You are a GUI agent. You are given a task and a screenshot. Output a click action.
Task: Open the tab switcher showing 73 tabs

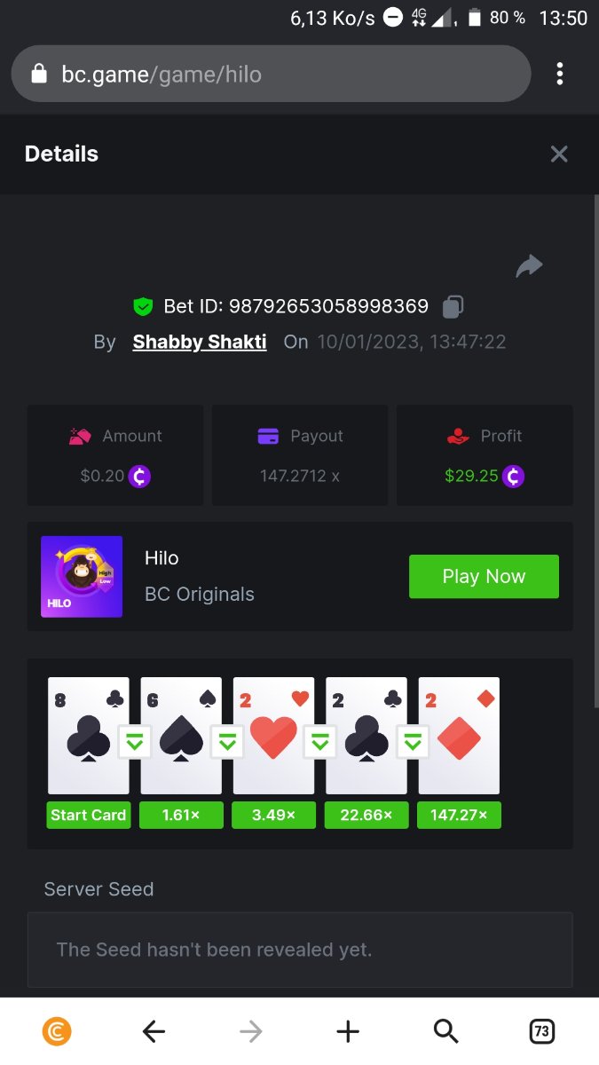coord(541,1031)
